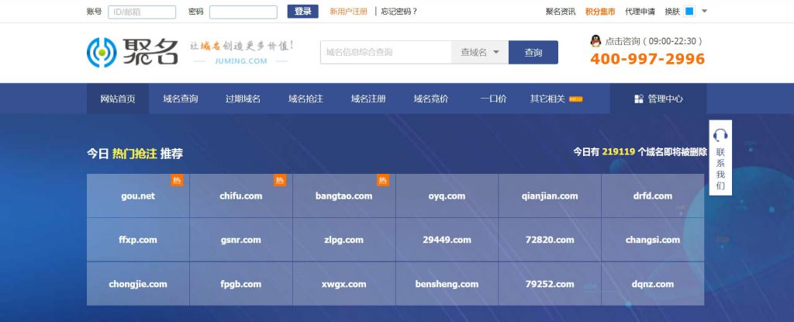Image resolution: width=794 pixels, height=322 pixels.
Task: Open the 新用户注册 registration link
Action: [x=348, y=11]
